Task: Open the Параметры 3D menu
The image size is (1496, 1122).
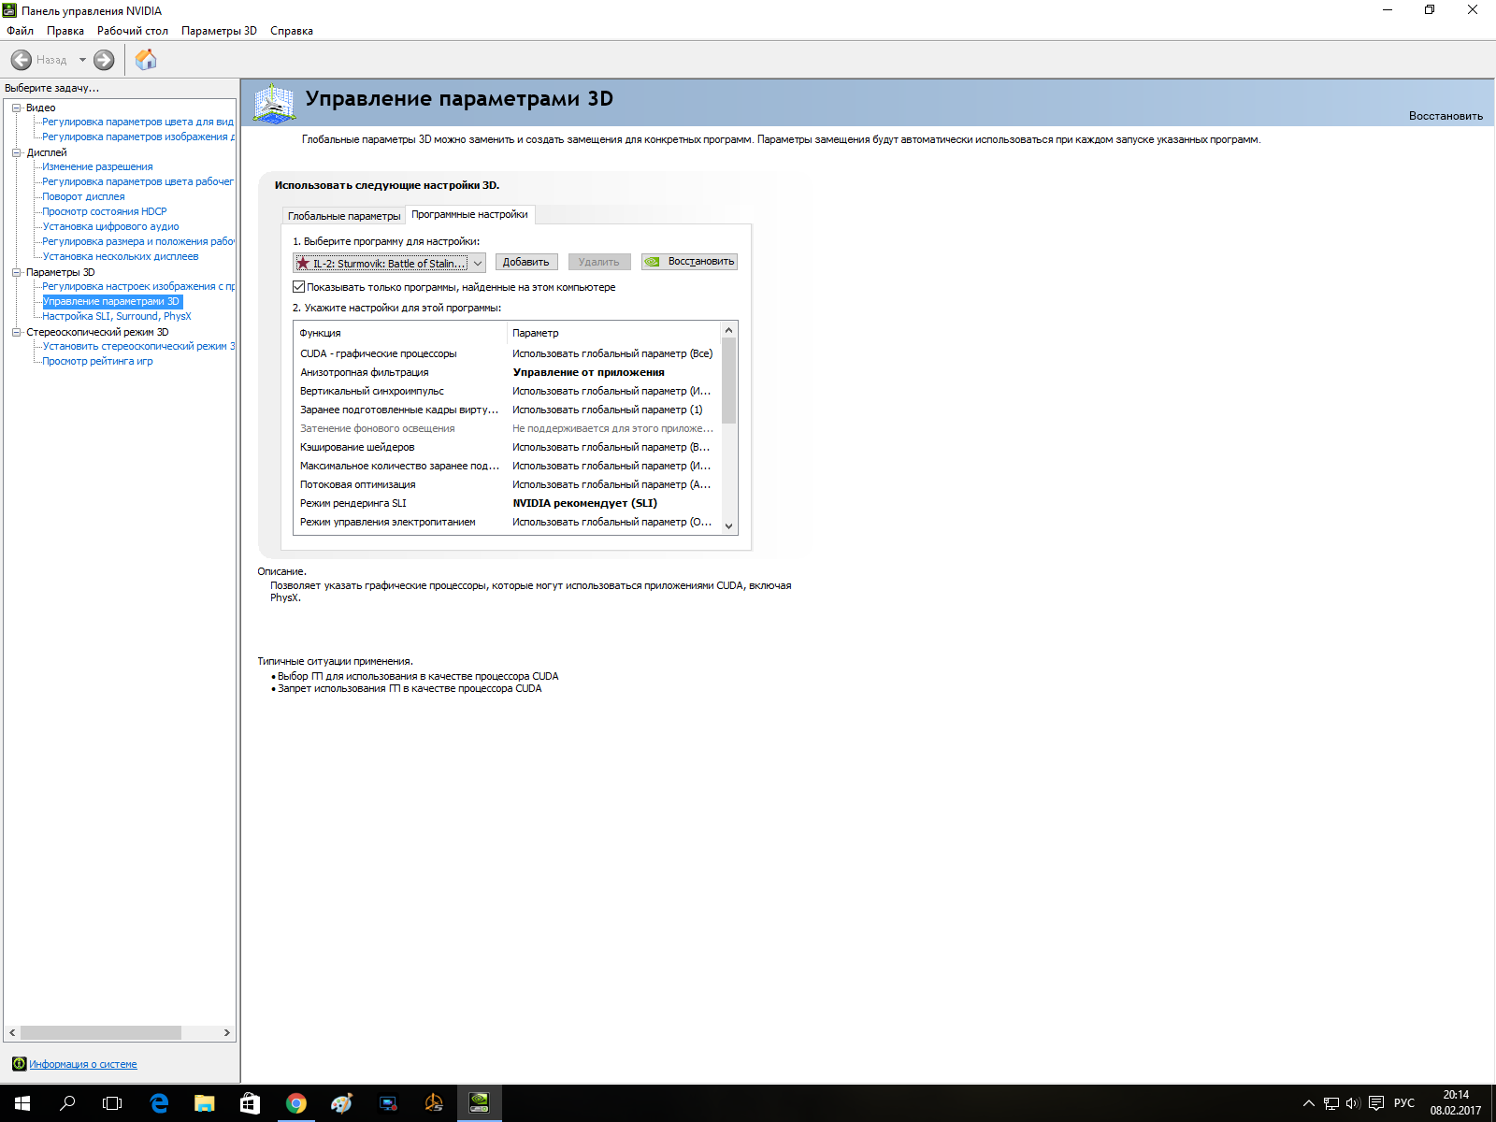Action: (x=219, y=31)
